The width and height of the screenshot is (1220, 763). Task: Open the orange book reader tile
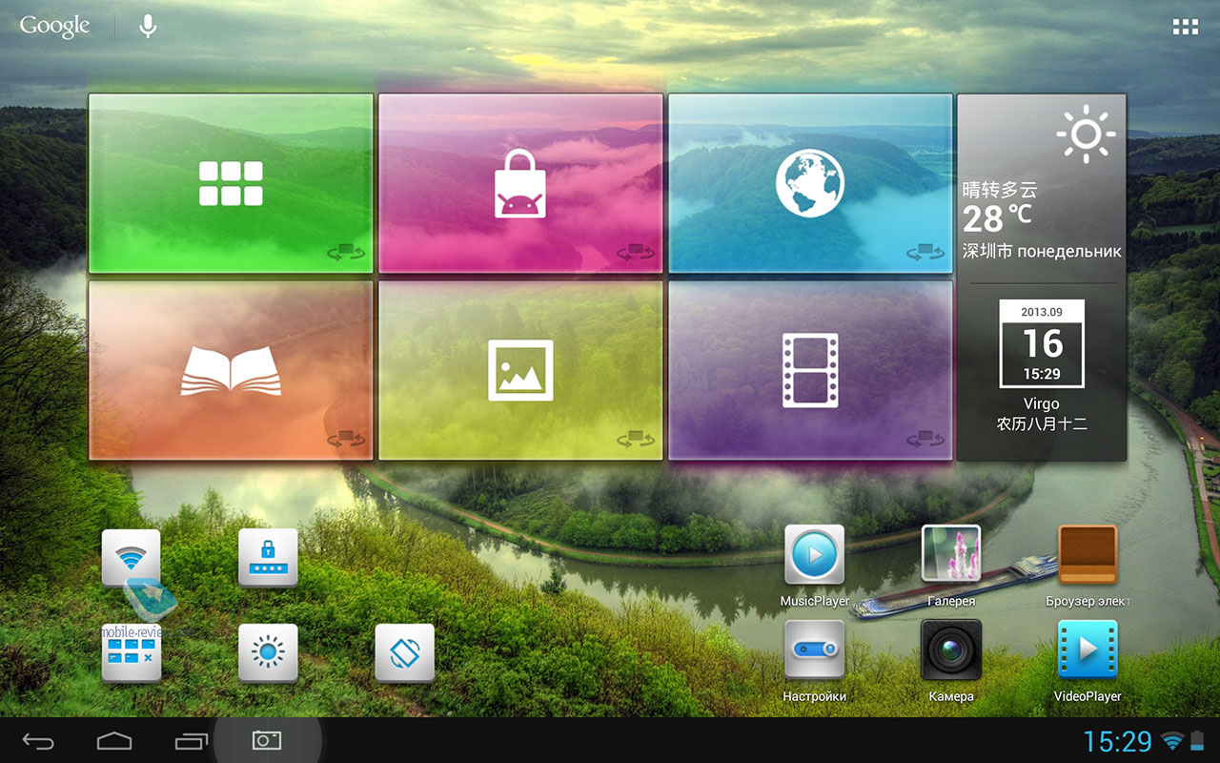click(x=231, y=370)
